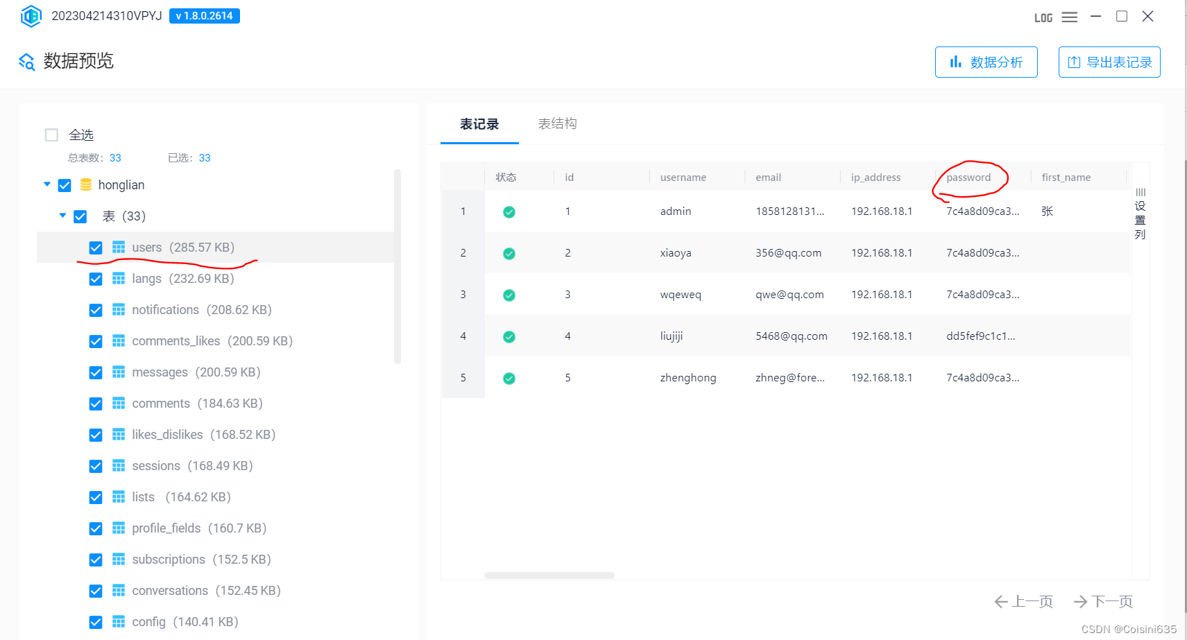Image resolution: width=1187 pixels, height=640 pixels.
Task: Click the users table icon
Action: coord(119,248)
